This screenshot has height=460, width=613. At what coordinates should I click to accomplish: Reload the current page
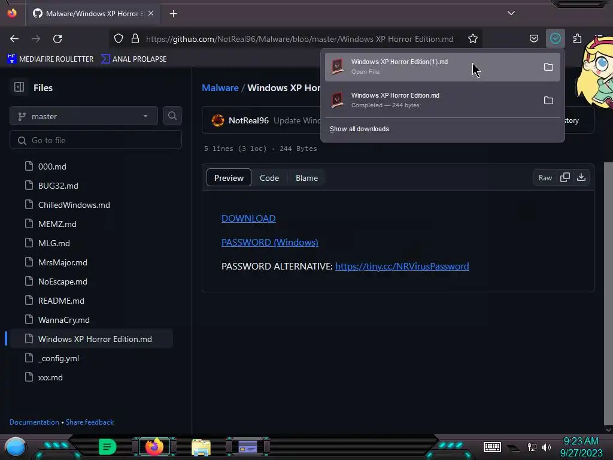57,39
